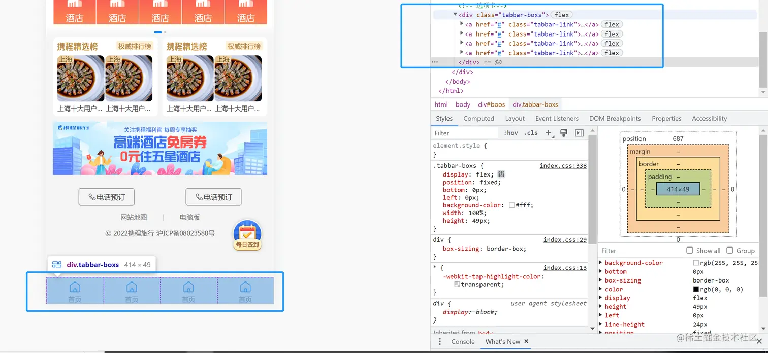768x353 pixels.
Task: Enable the Show all checkbox
Action: pos(690,250)
